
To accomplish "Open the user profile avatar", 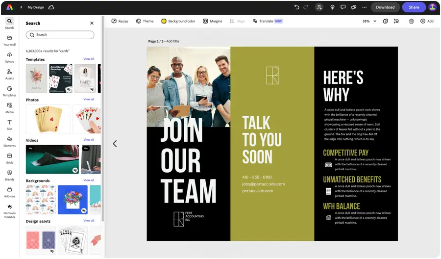I will point(432,7).
